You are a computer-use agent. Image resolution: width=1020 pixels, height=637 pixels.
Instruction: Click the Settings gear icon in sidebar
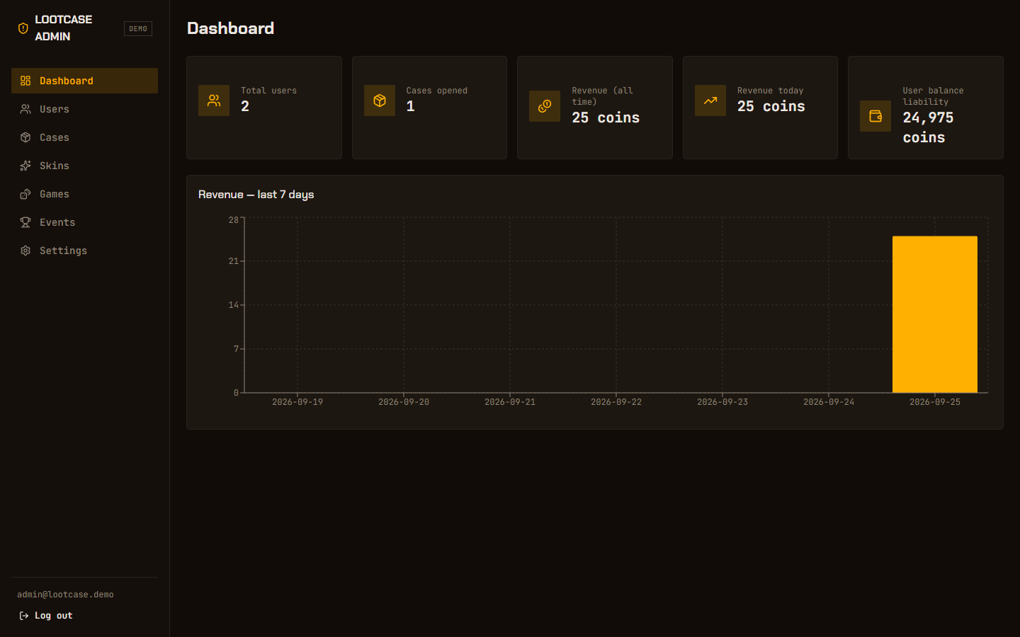click(x=25, y=251)
